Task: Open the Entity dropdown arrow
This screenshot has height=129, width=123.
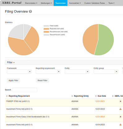Action: point(88,72)
